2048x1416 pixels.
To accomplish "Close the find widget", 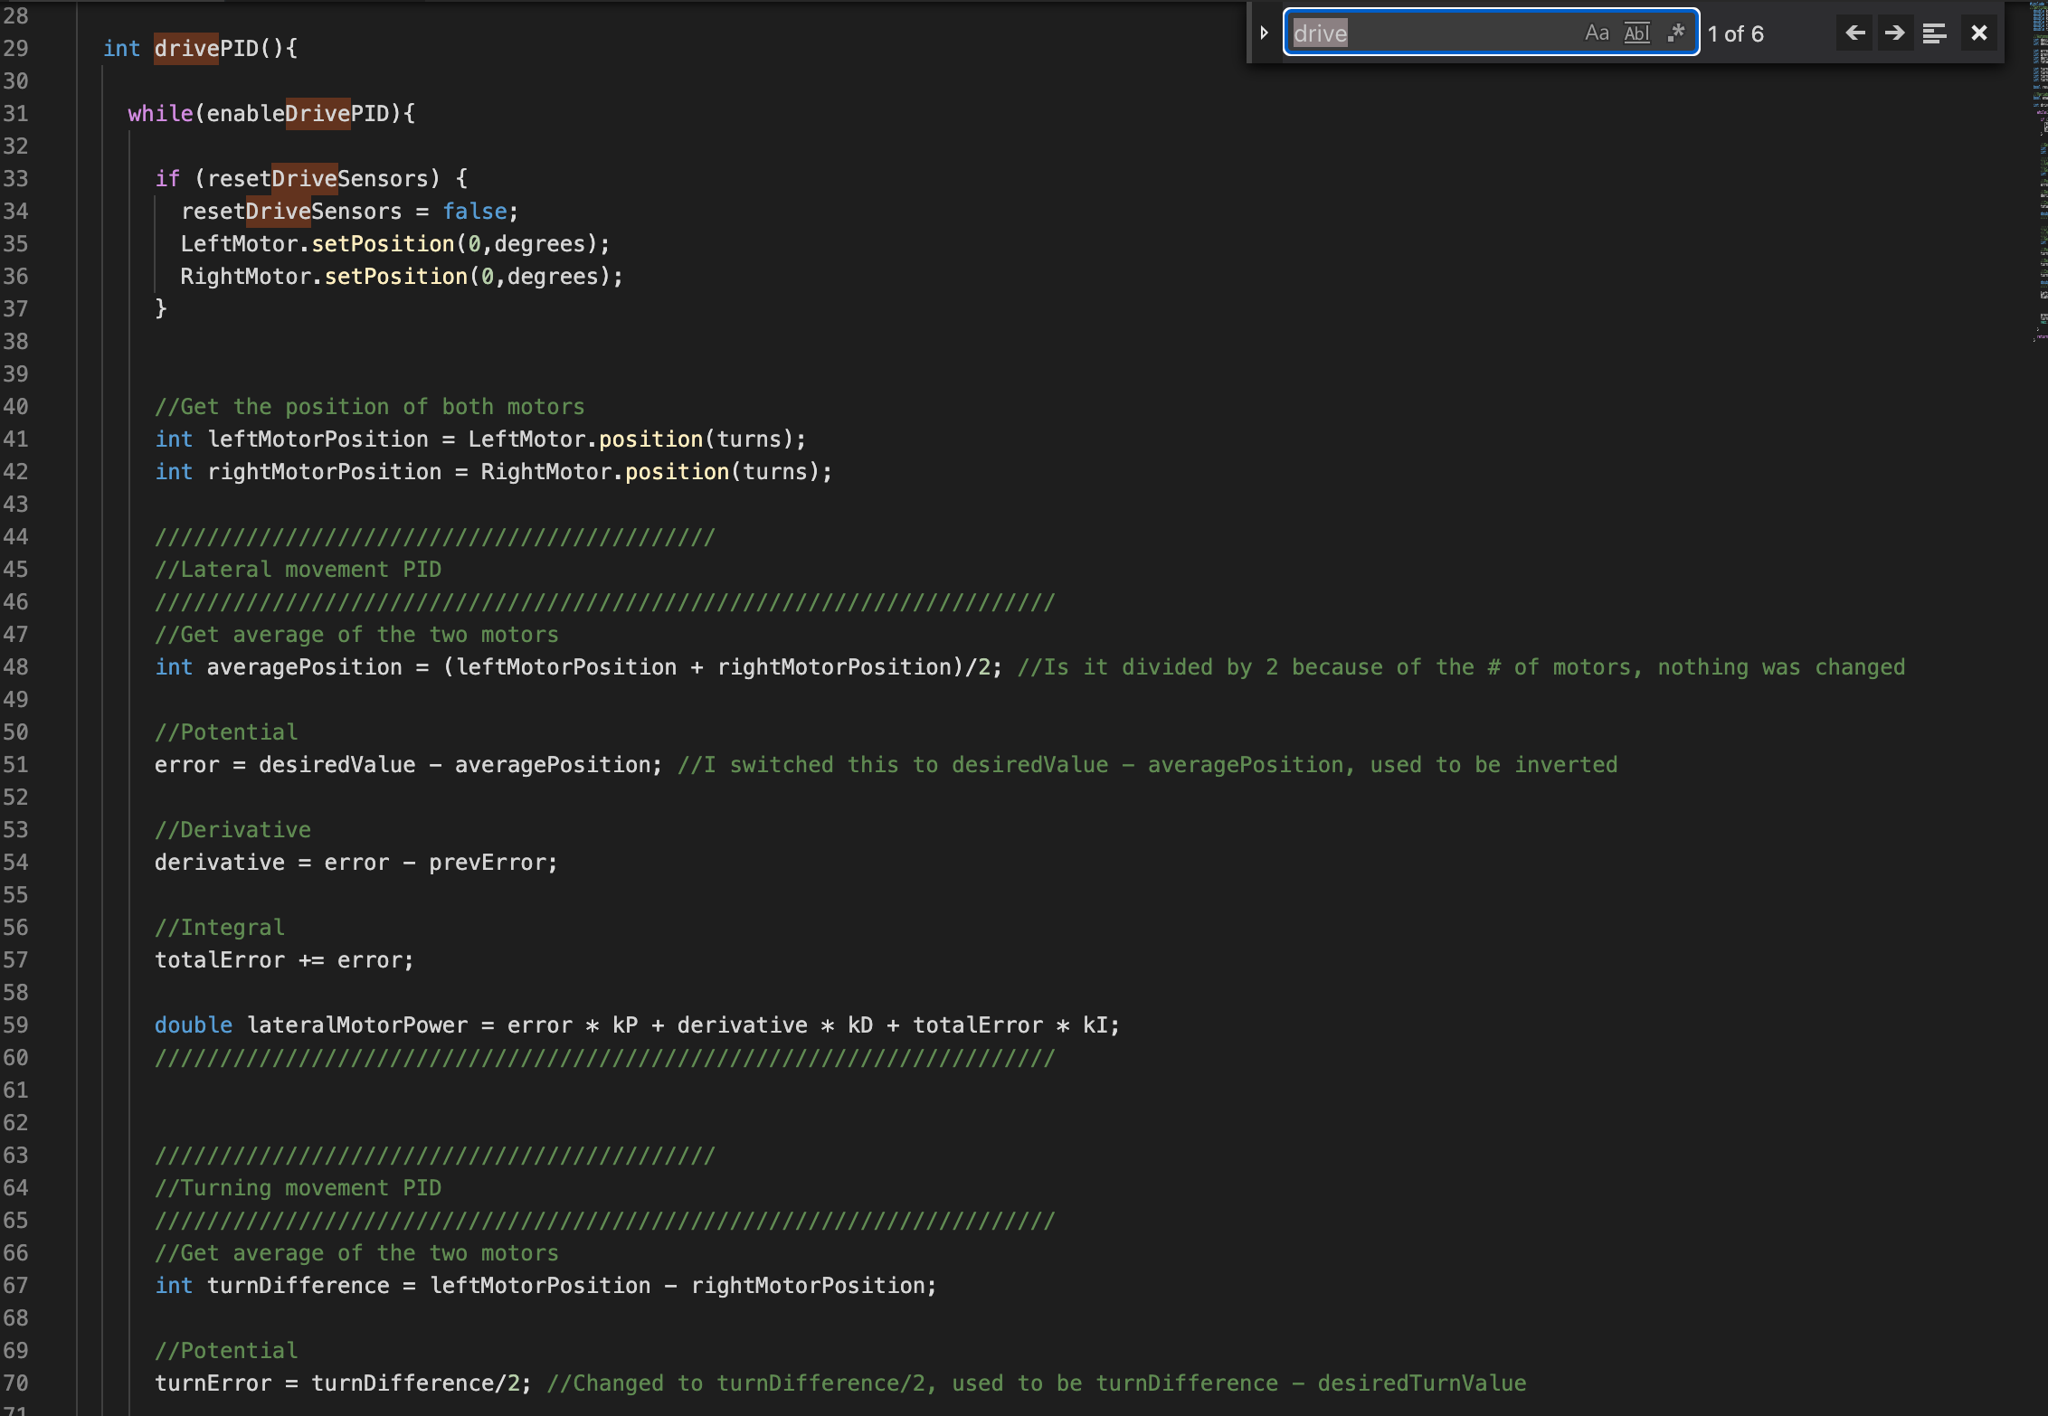I will coord(1979,33).
